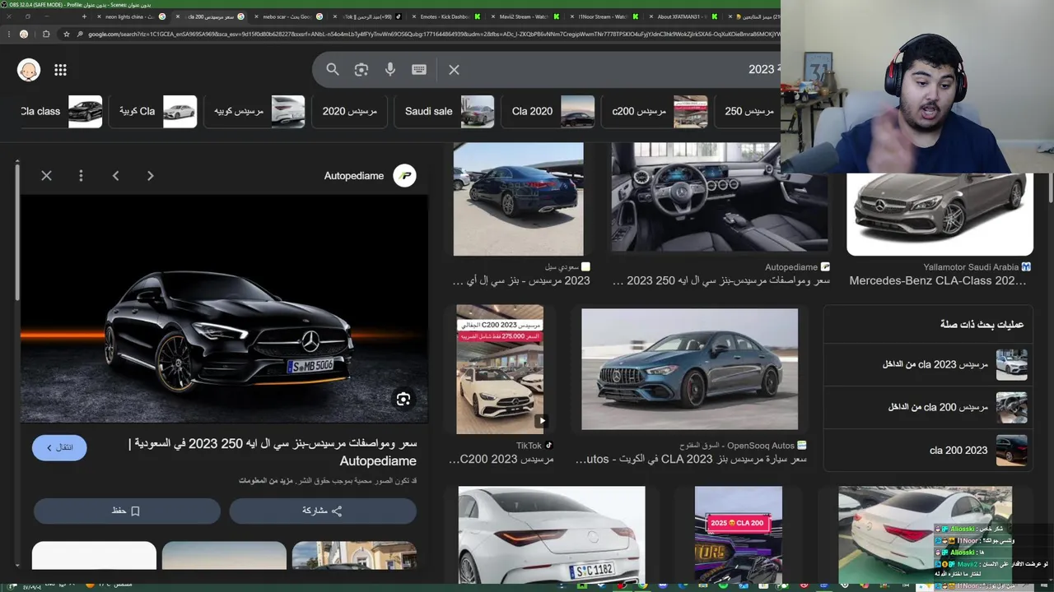1054x592 pixels.
Task: Go to next image in preview panel
Action: 150,175
